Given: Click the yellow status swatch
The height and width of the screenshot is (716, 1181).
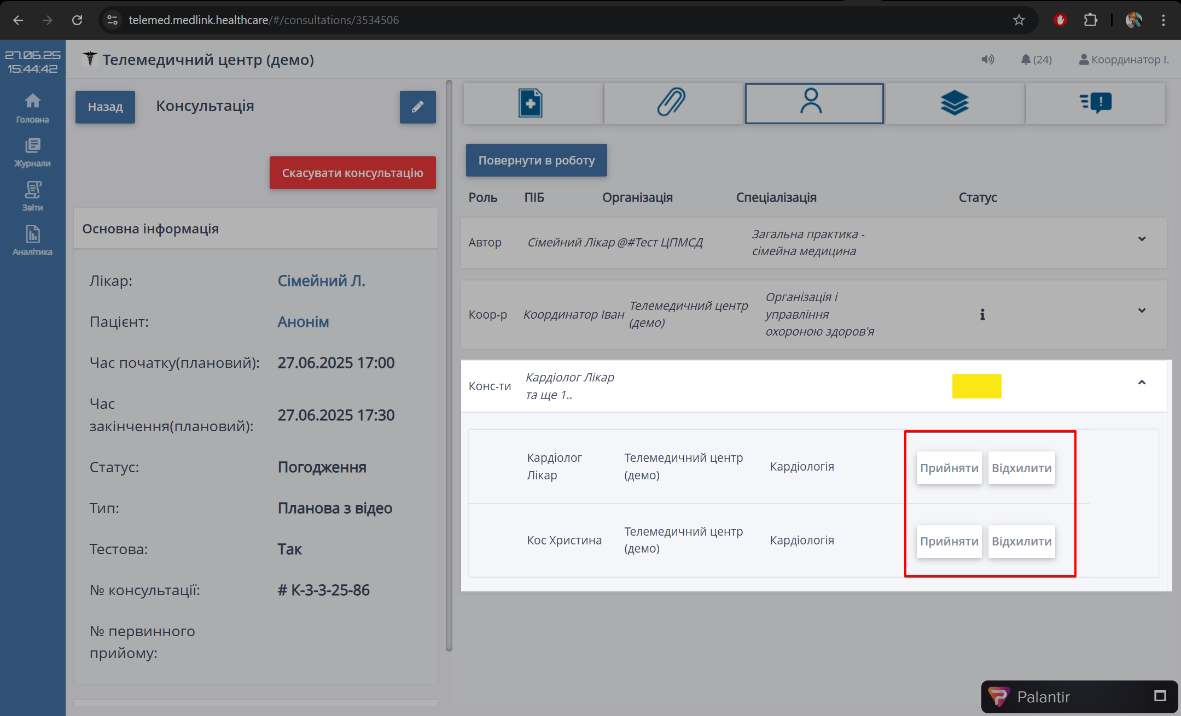Looking at the screenshot, I should [976, 386].
